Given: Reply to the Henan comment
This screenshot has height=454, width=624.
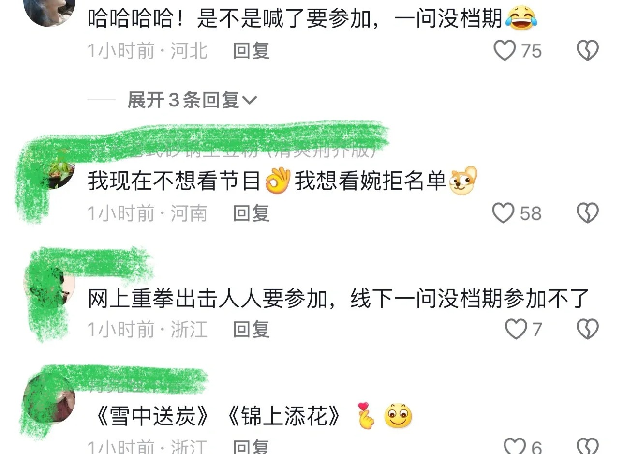Looking at the screenshot, I should [251, 213].
